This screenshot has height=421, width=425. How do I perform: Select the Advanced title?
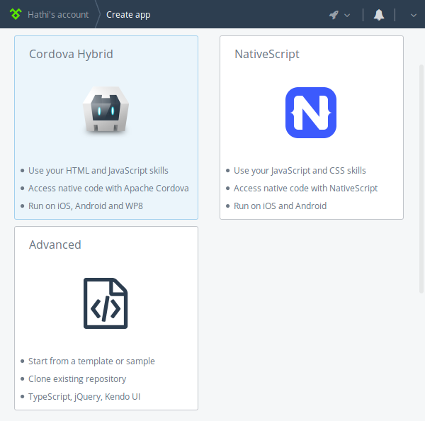[x=55, y=245]
